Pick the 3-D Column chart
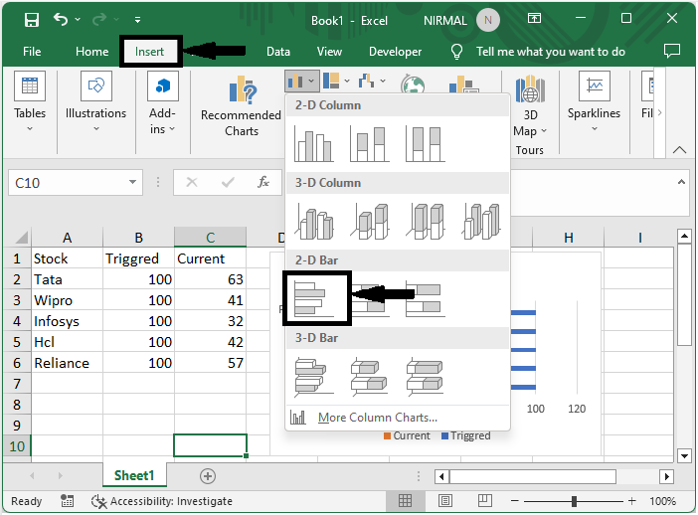 click(481, 222)
